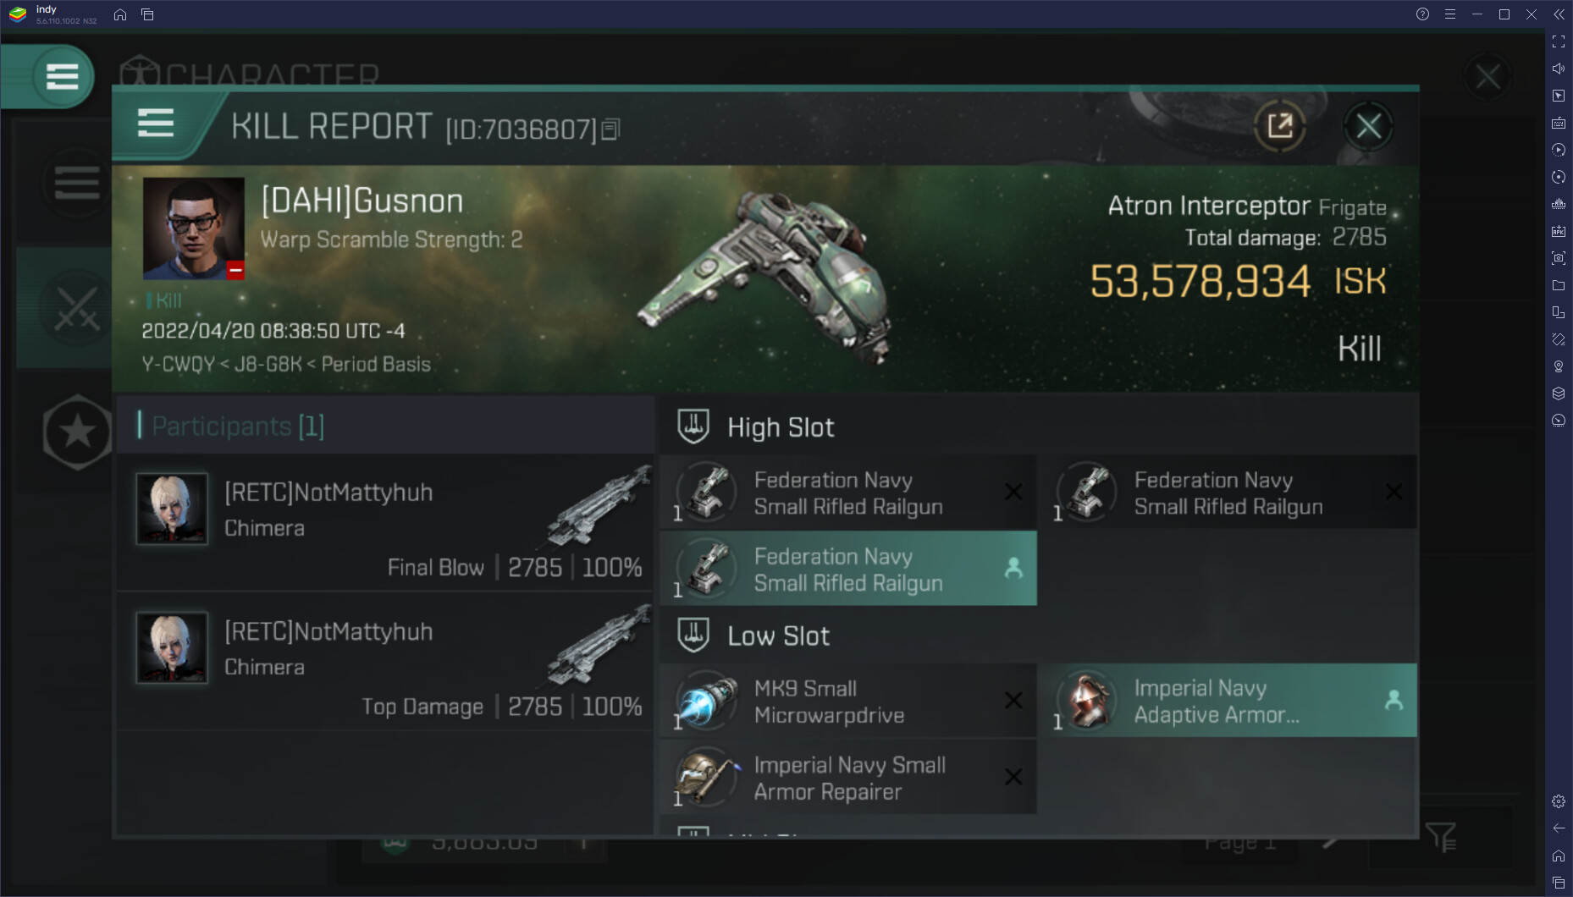Viewport: 1573px width, 897px height.
Task: Click the highlighted Federation Navy Railgun item
Action: (x=847, y=569)
